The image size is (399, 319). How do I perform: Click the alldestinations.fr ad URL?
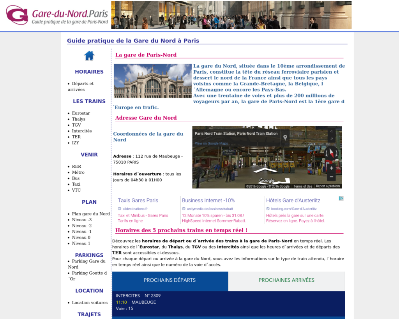[135, 209]
